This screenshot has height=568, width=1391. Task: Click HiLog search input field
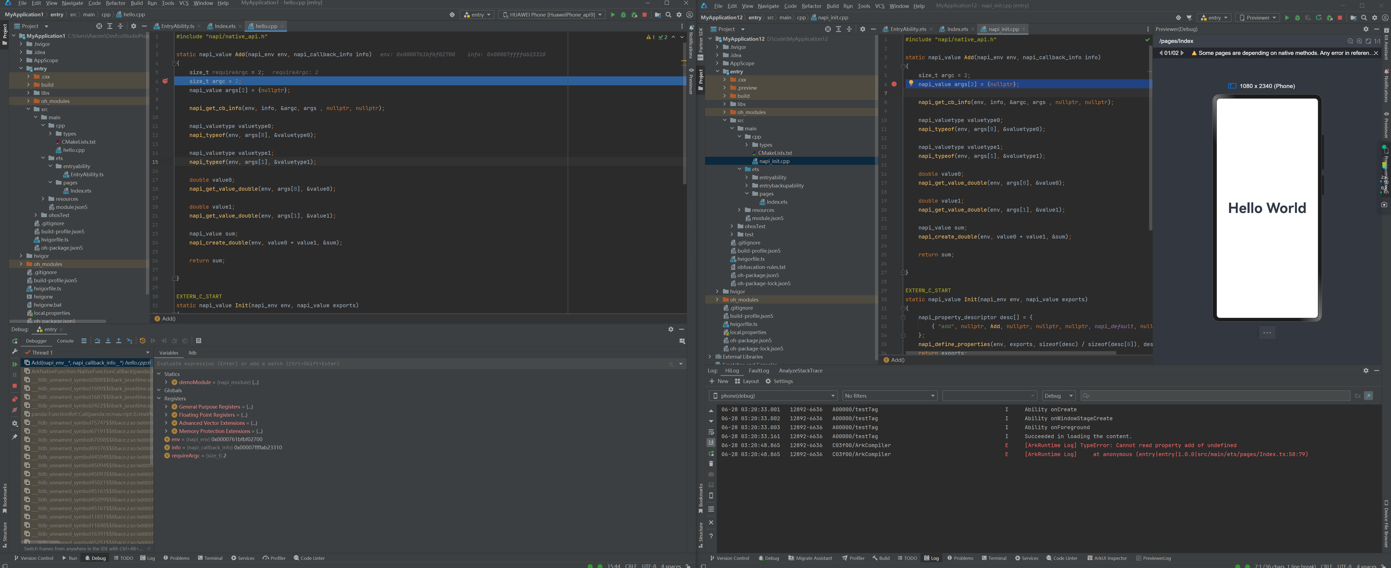tap(1215, 396)
